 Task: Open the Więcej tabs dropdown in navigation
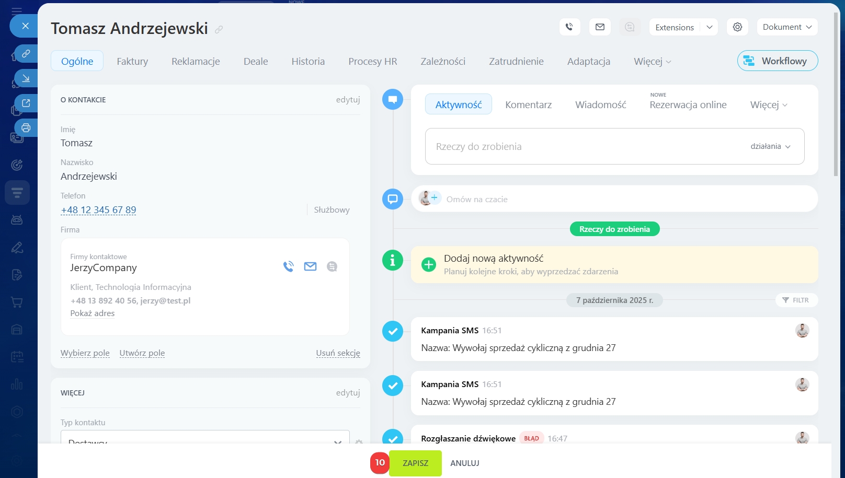coord(652,62)
